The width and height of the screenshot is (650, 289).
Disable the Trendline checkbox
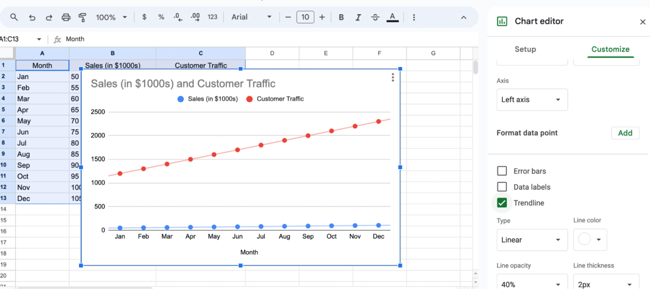point(501,203)
